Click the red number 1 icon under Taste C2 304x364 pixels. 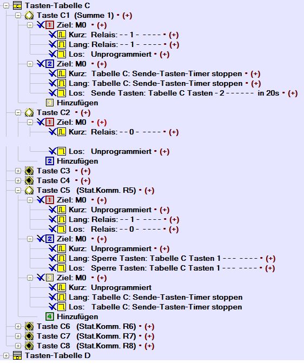tap(50, 122)
